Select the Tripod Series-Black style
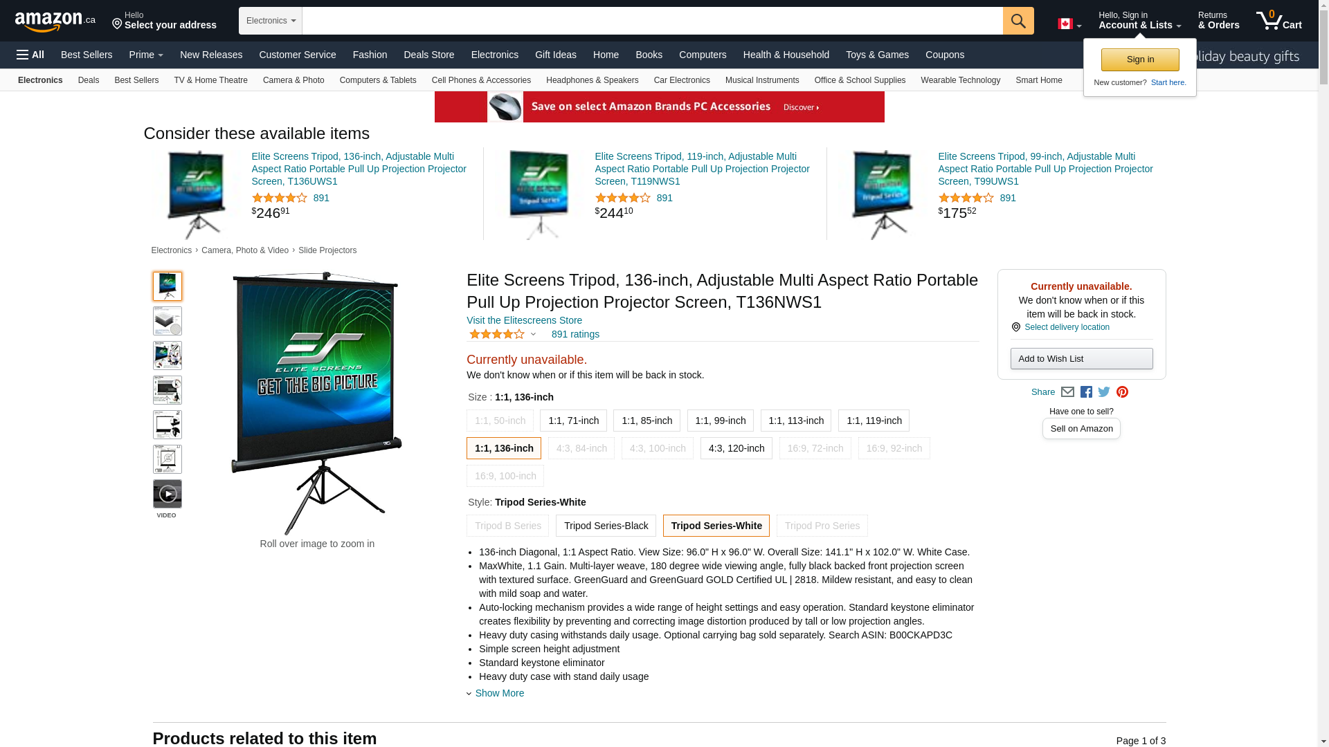 tap(606, 526)
